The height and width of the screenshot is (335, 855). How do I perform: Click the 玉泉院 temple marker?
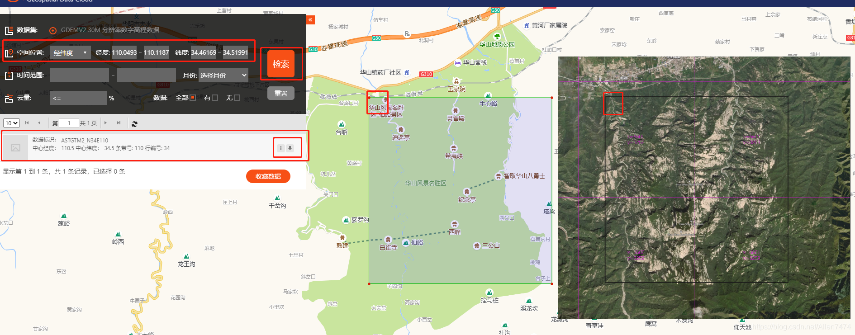(x=456, y=81)
